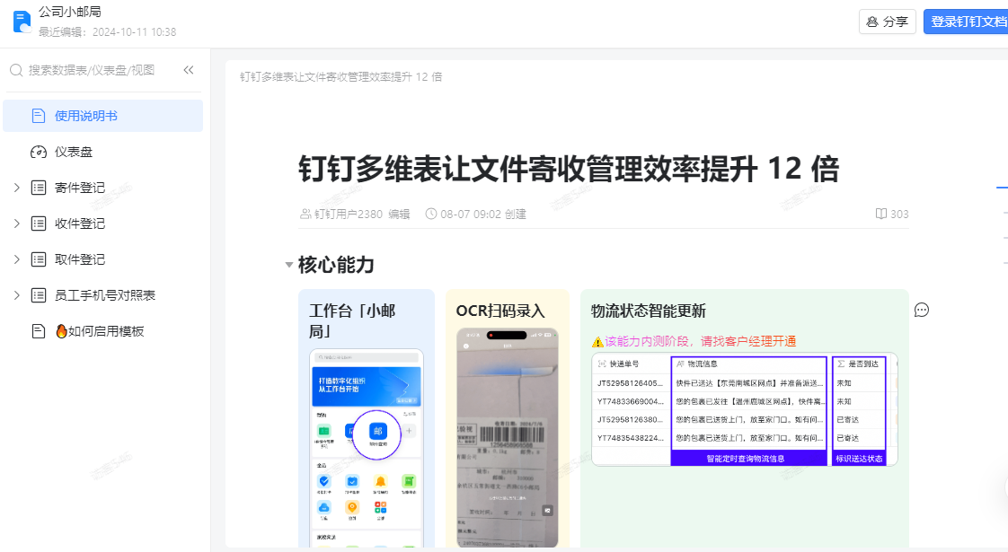Select the 收件登记 data table
The image size is (1008, 552).
click(80, 223)
